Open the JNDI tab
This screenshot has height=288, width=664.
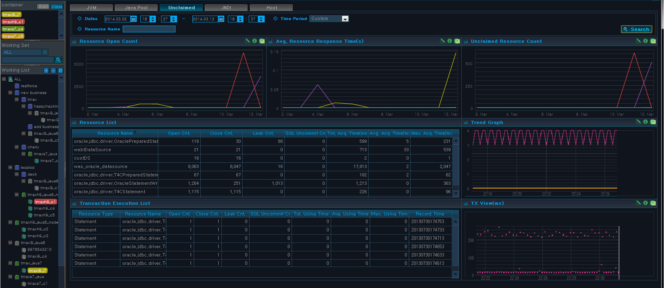(x=226, y=8)
